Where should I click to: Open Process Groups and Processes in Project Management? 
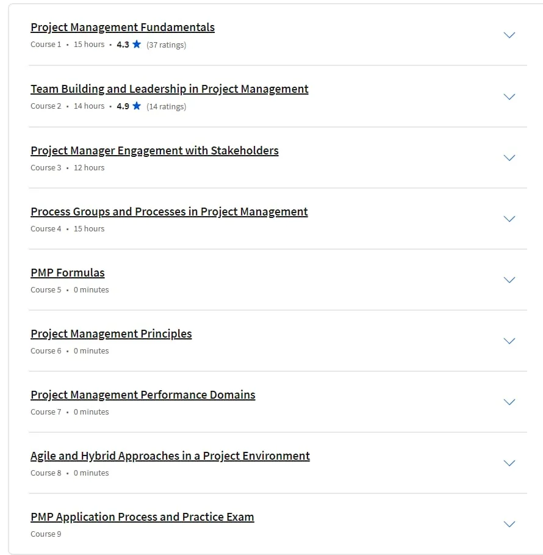click(169, 212)
